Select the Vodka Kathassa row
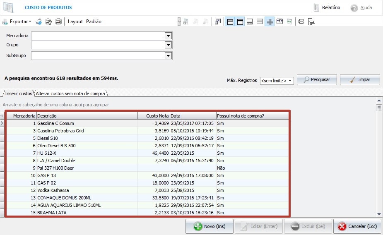The image size is (383, 235). [147, 190]
